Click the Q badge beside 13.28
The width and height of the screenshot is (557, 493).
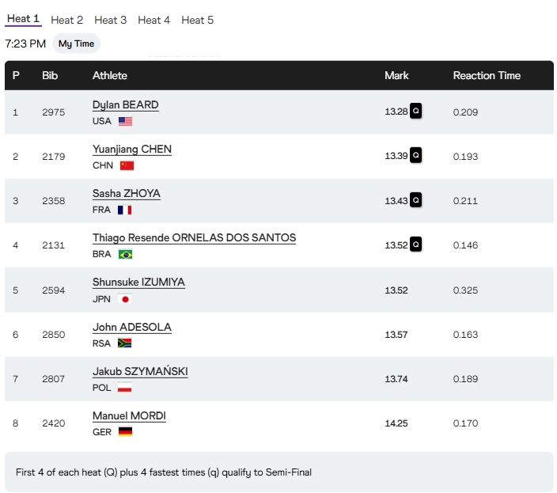coord(415,112)
